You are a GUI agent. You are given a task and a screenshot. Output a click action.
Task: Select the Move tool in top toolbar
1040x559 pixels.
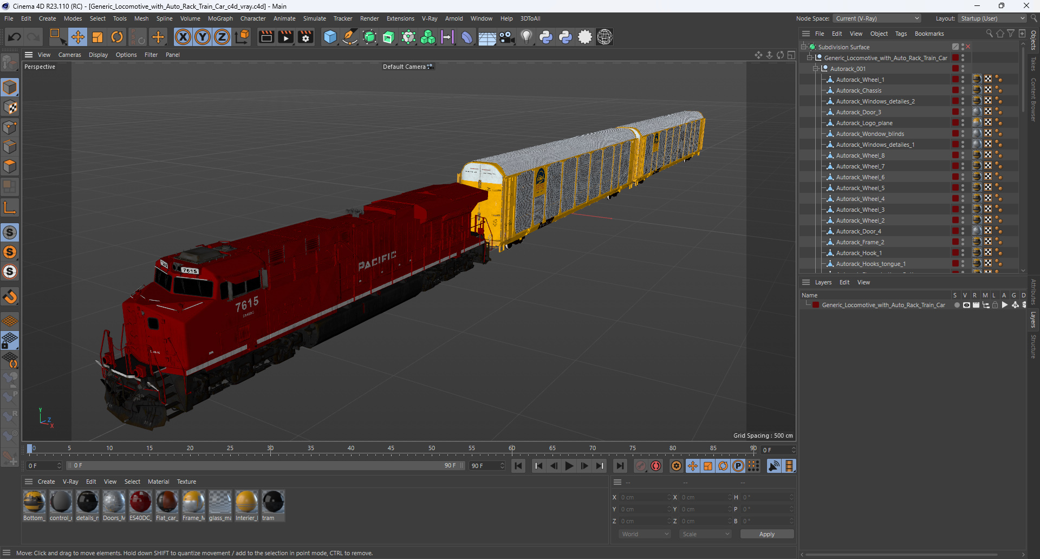tap(78, 37)
